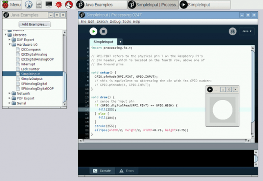Select the SimpleOutput example

31,79
